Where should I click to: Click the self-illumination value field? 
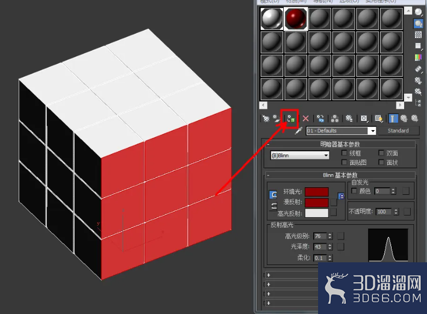pyautogui.click(x=382, y=191)
